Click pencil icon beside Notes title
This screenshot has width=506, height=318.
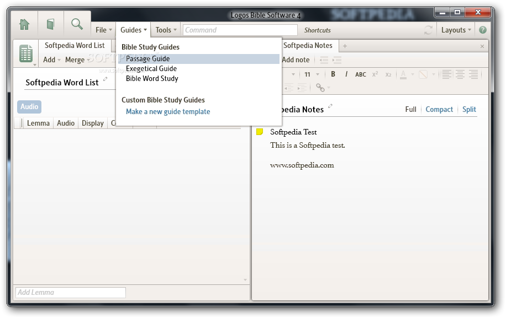click(330, 106)
